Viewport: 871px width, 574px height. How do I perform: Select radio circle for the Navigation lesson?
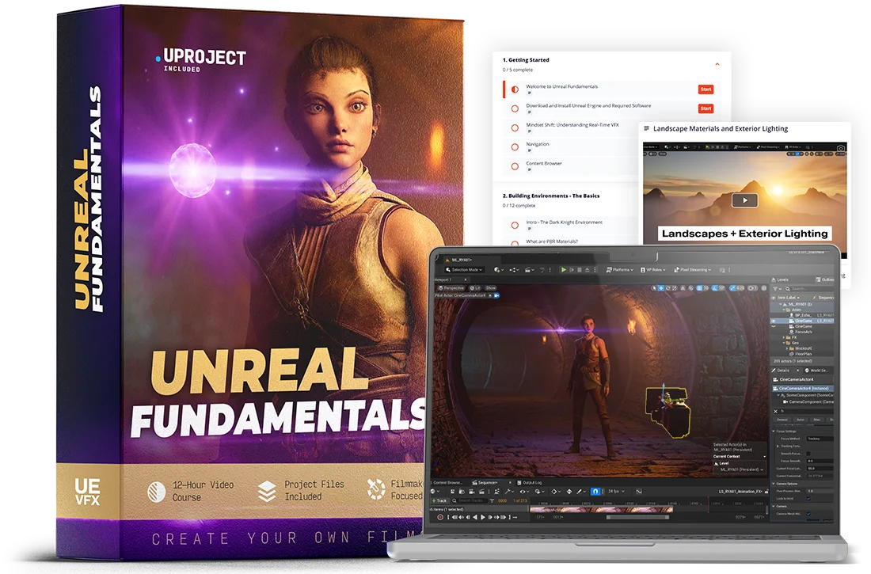tap(515, 146)
